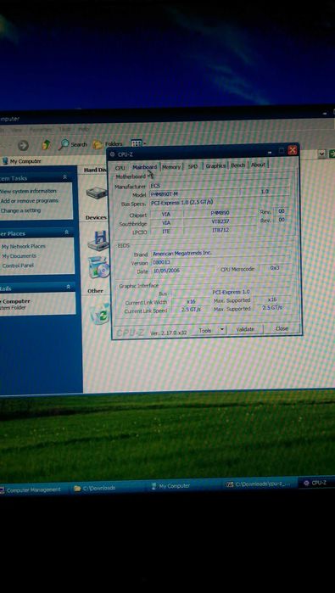
Task: Click Change a setting link
Action: pyautogui.click(x=20, y=210)
